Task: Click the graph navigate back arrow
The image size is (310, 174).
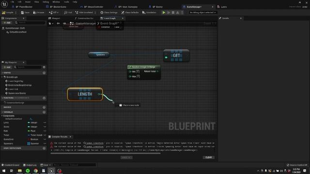Action: pos(58,24)
